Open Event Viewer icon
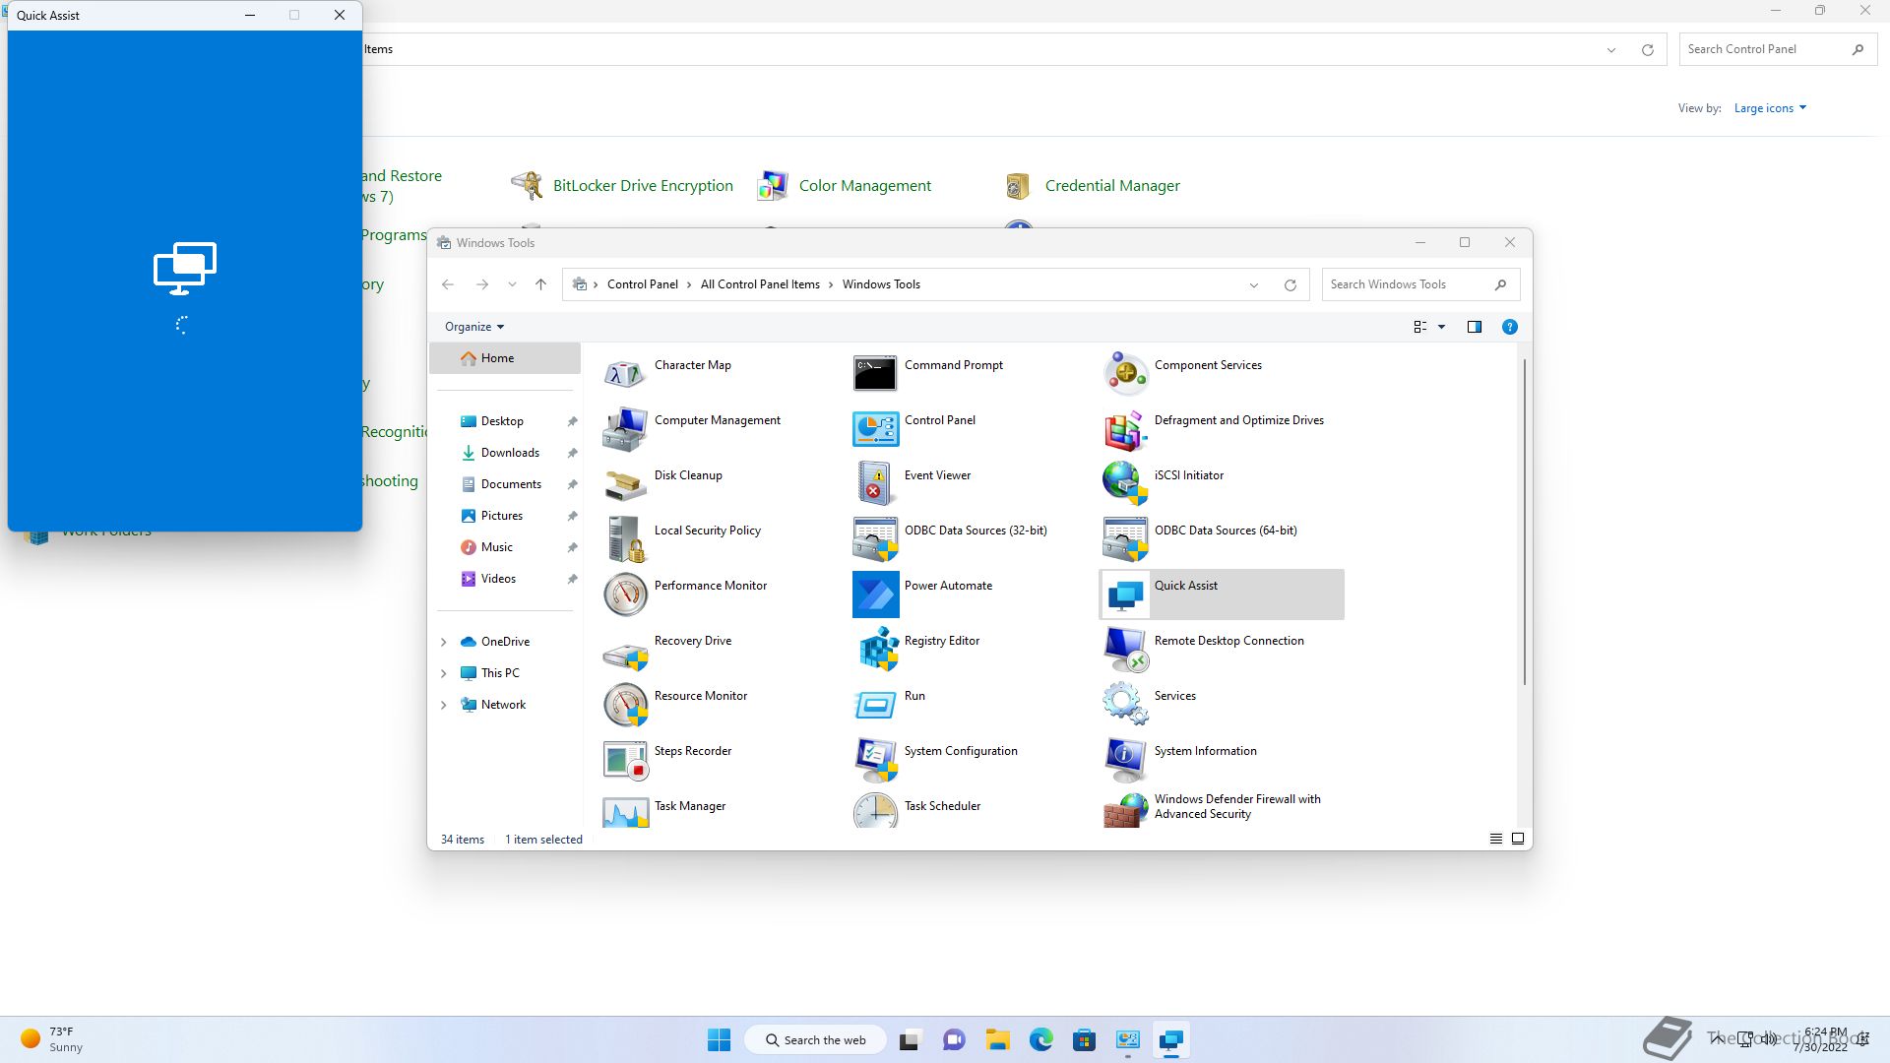Viewport: 1890px width, 1063px height. pos(875,484)
